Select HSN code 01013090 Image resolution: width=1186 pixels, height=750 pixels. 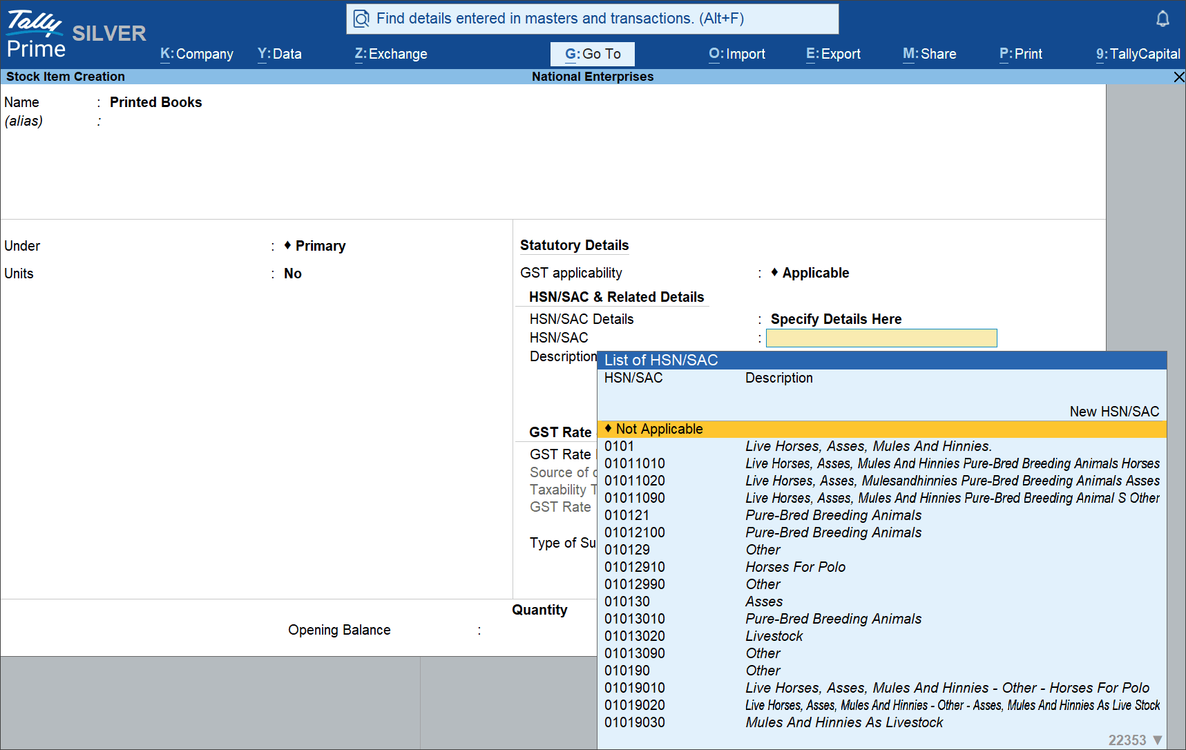(x=882, y=653)
